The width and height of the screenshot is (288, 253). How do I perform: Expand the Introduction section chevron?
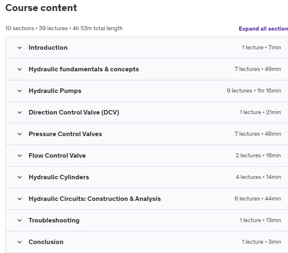[20, 48]
